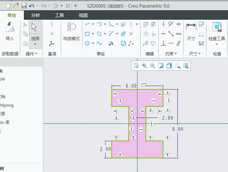This screenshot has width=228, height=172.
Task: Open redo history dropdown arrow
Action: [x=49, y=6]
